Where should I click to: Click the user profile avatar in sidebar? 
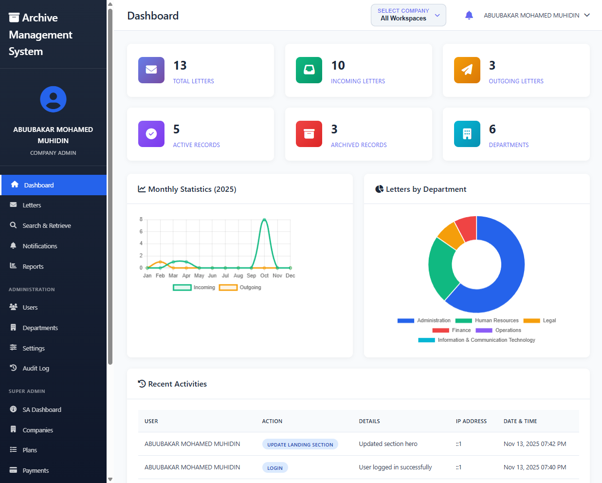[x=53, y=99]
